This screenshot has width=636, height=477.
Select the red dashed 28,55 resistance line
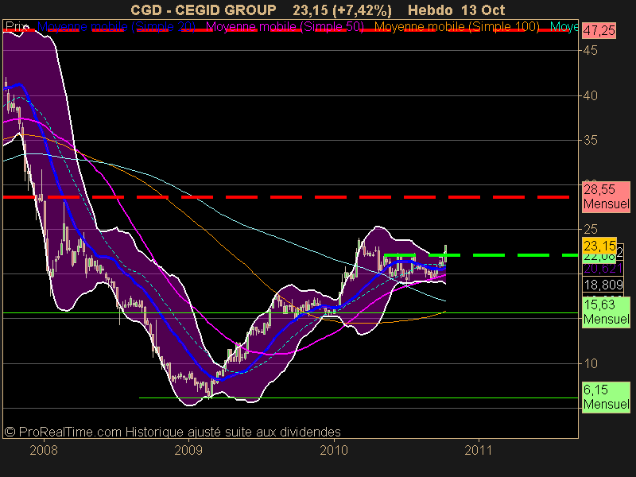pos(286,197)
